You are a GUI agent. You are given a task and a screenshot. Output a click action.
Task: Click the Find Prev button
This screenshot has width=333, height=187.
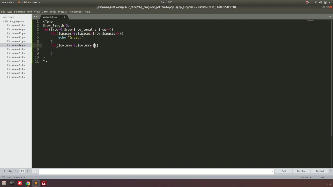pos(302,171)
